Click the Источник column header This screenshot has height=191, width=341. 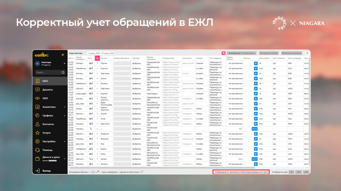point(187,58)
